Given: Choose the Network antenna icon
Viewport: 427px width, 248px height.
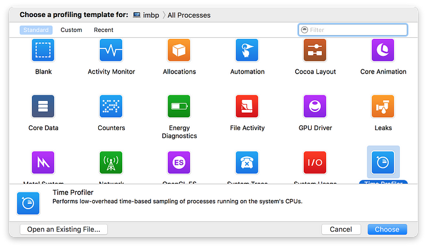Looking at the screenshot, I should [x=111, y=163].
